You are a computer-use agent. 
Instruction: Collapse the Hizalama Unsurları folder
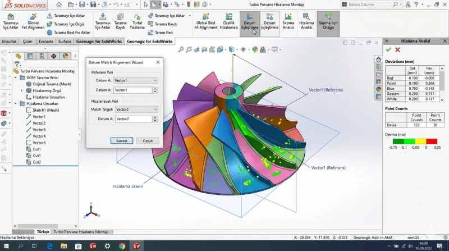click(x=16, y=104)
